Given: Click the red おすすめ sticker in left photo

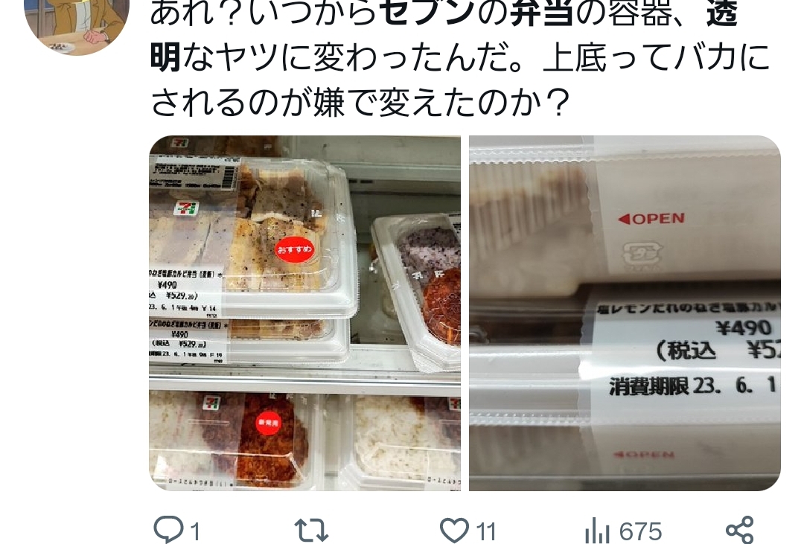Looking at the screenshot, I should click(x=294, y=249).
